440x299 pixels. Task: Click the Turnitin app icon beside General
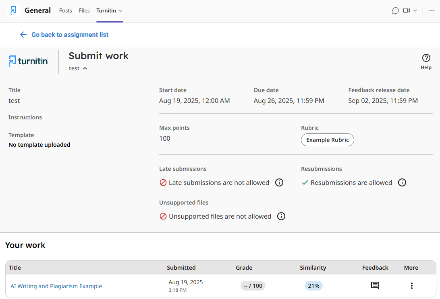13,10
